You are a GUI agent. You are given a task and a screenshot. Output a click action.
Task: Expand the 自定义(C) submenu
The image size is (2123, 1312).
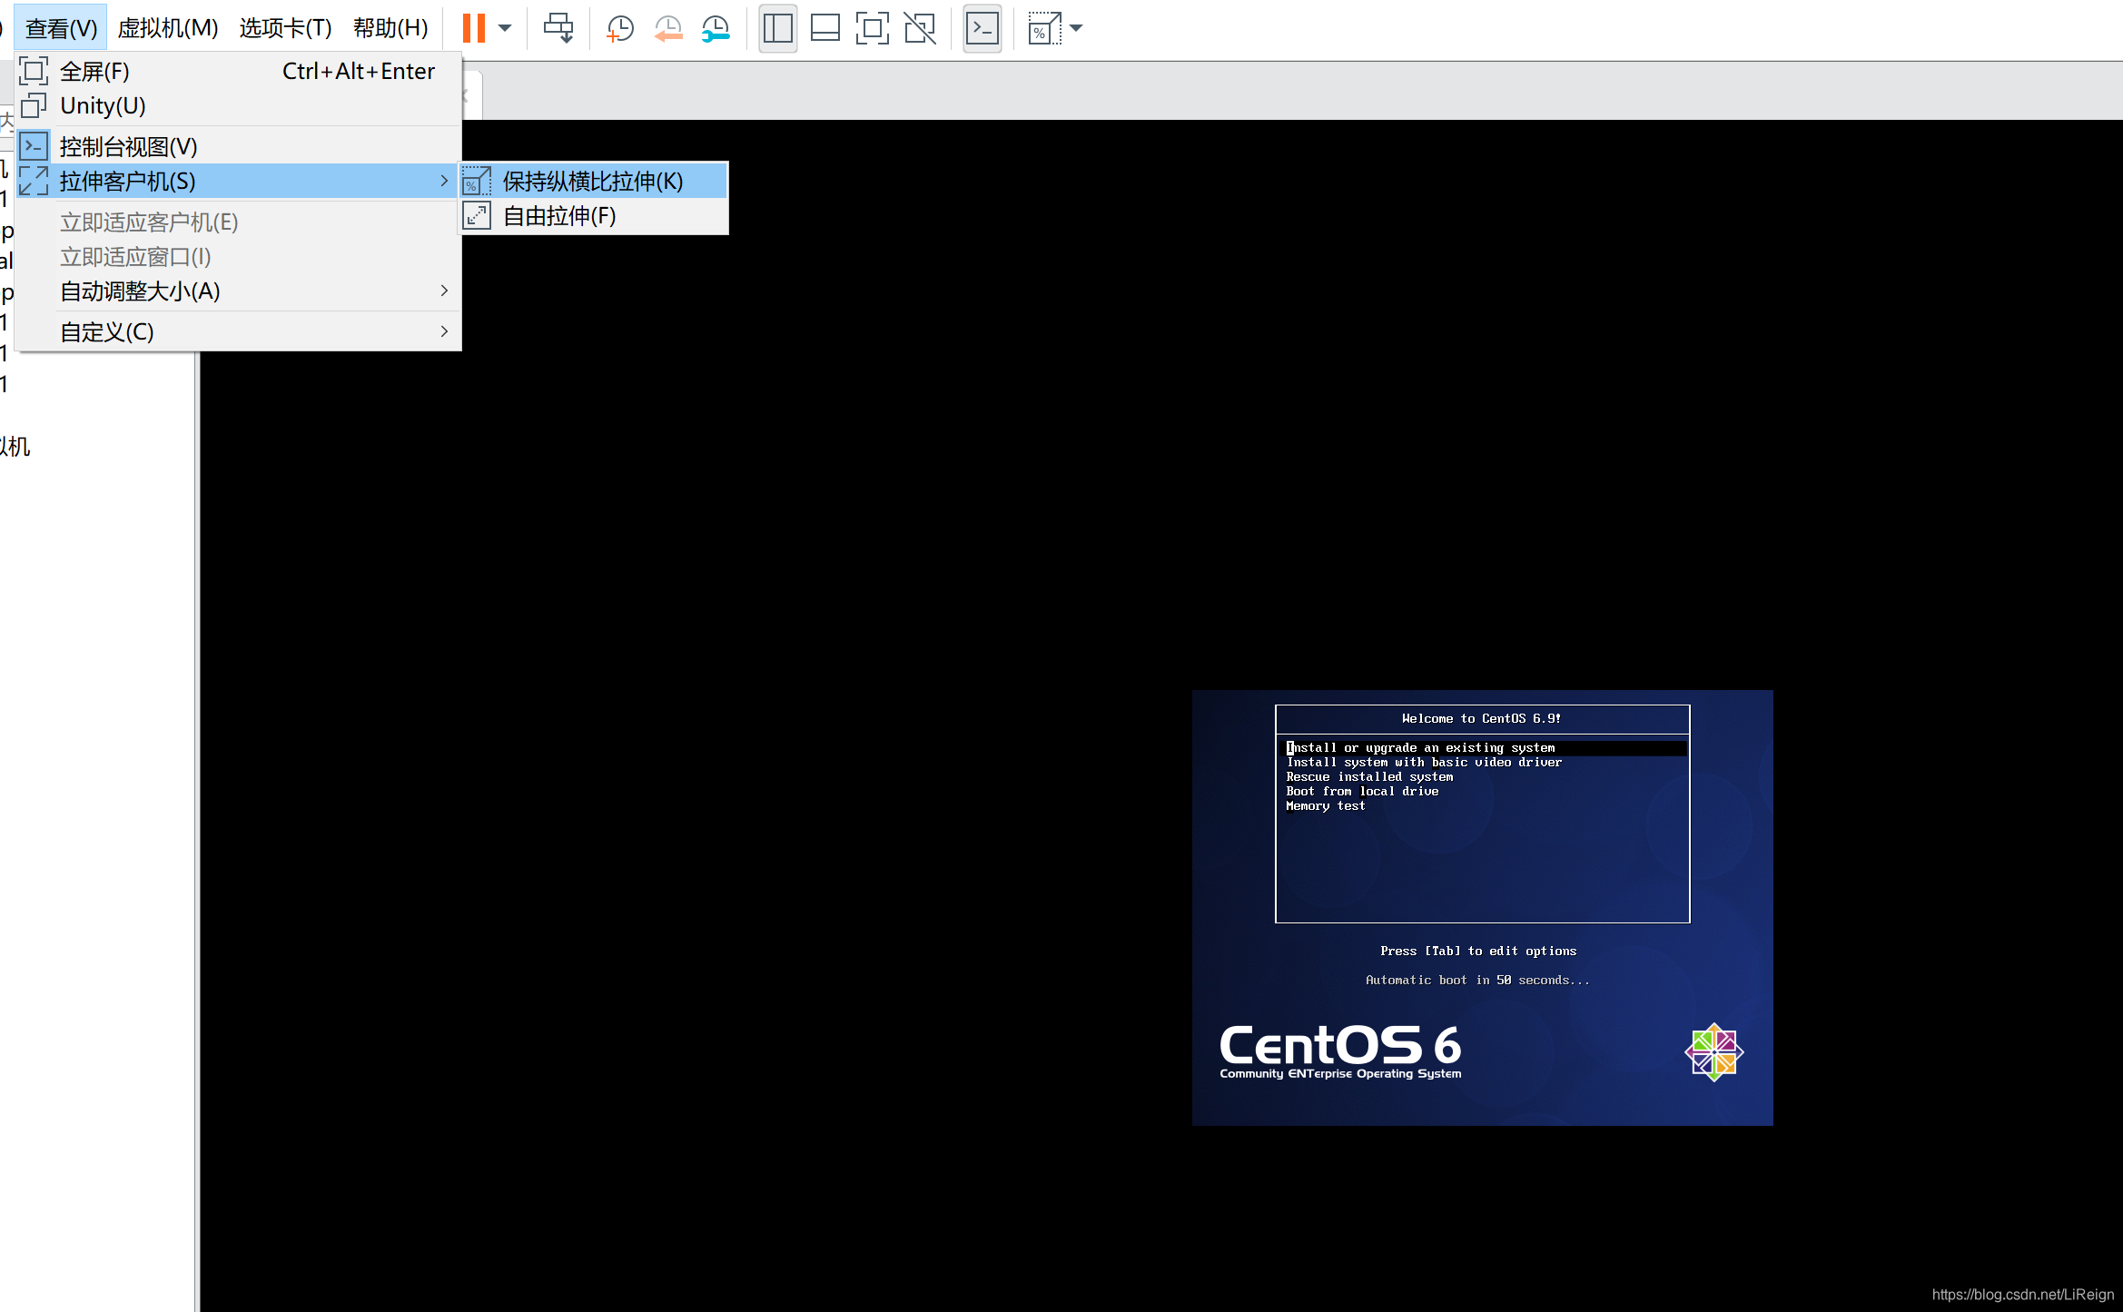point(239,331)
